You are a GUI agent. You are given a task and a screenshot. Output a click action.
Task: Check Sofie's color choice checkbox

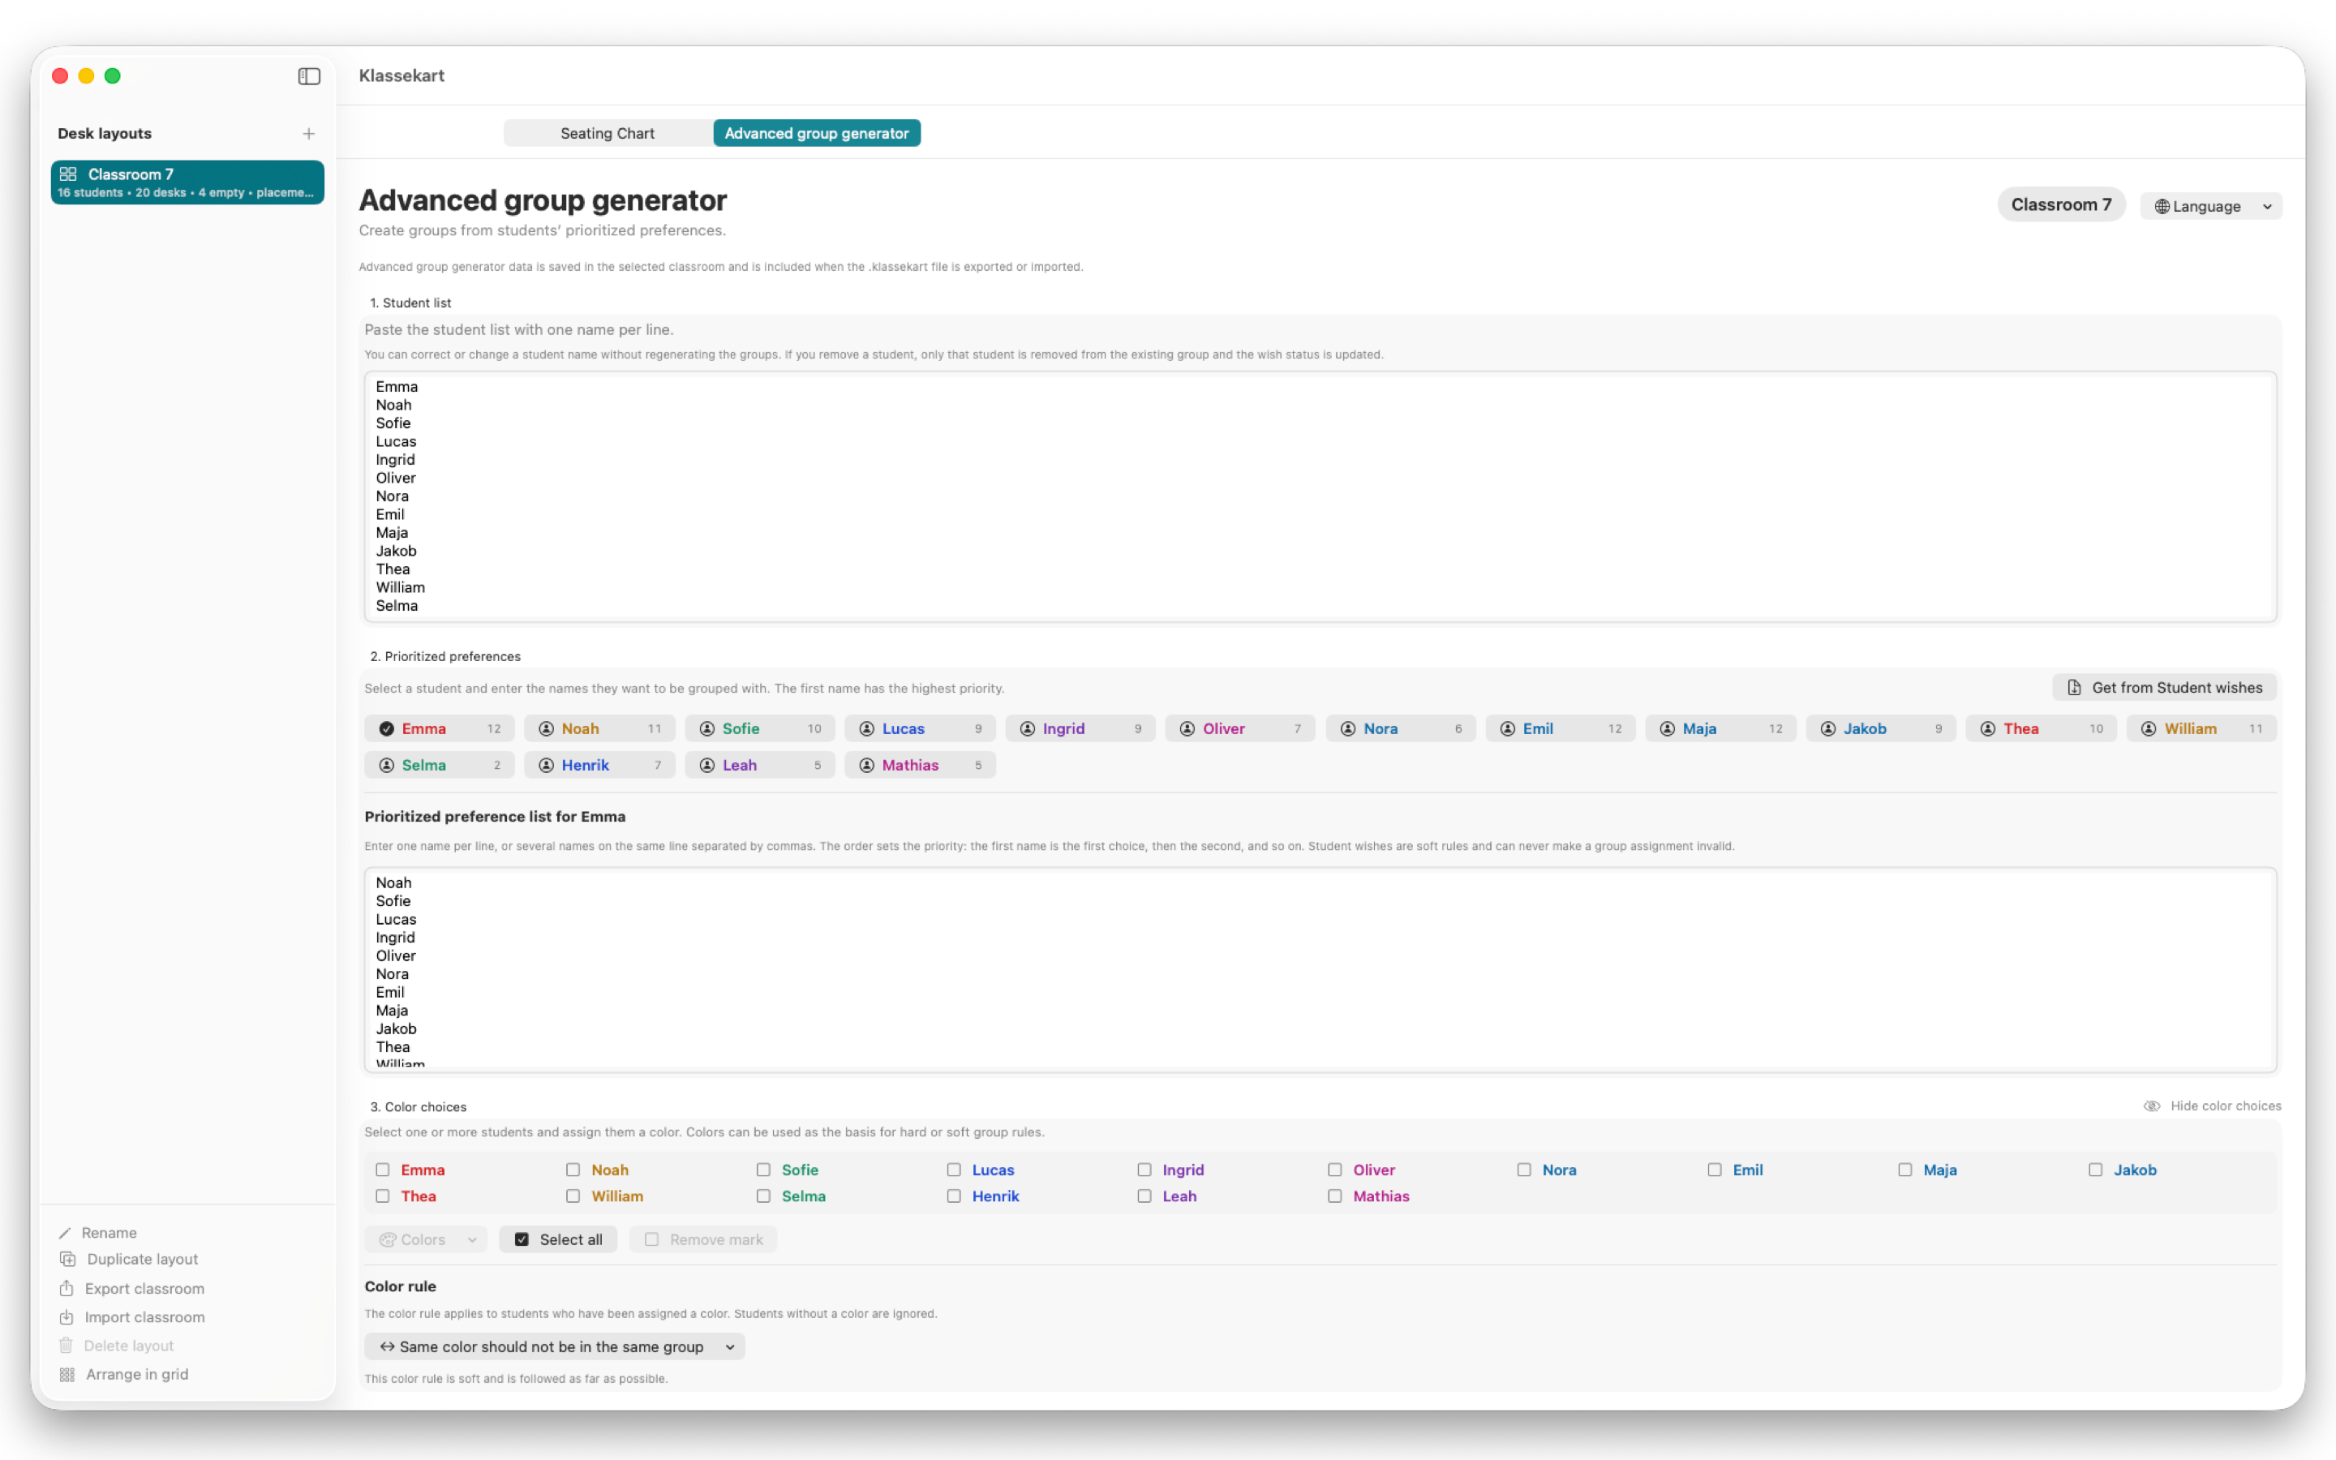763,1170
